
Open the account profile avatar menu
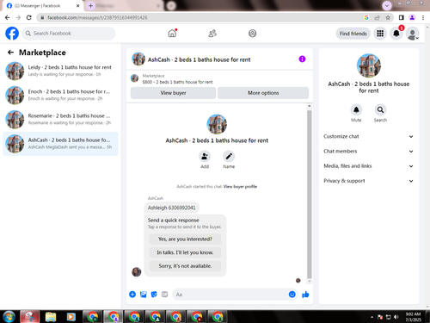click(x=413, y=34)
